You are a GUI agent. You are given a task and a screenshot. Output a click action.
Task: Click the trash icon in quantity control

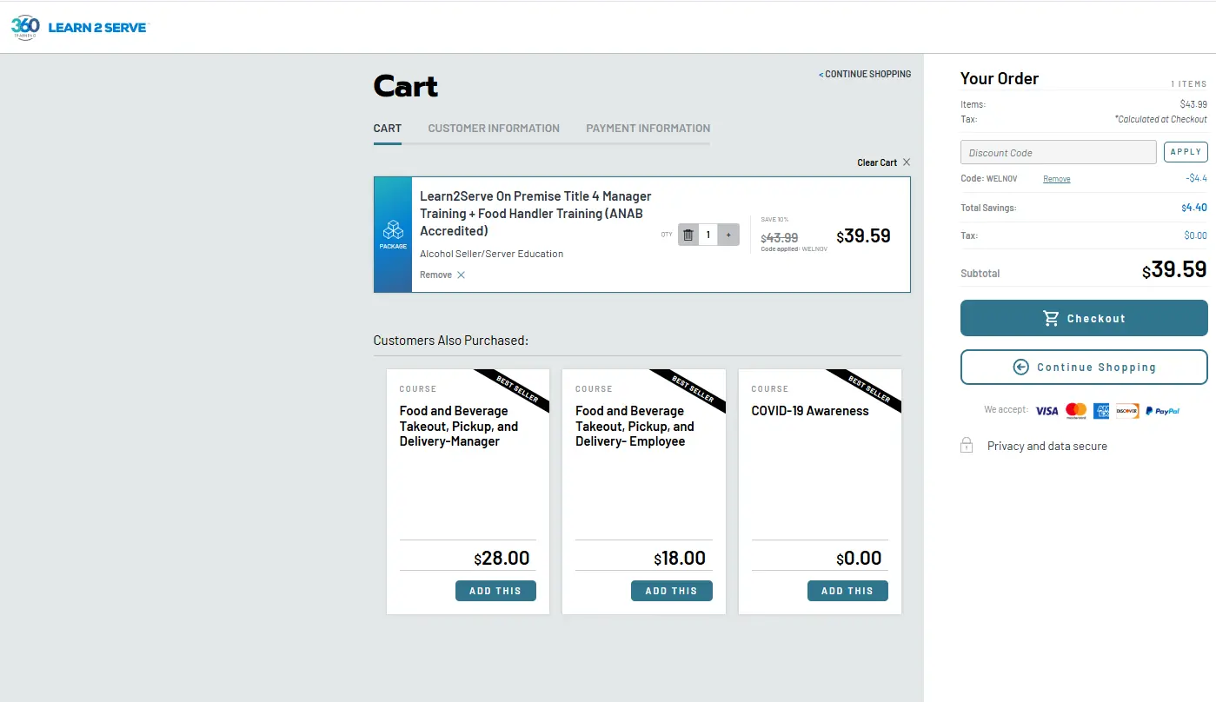click(x=688, y=235)
